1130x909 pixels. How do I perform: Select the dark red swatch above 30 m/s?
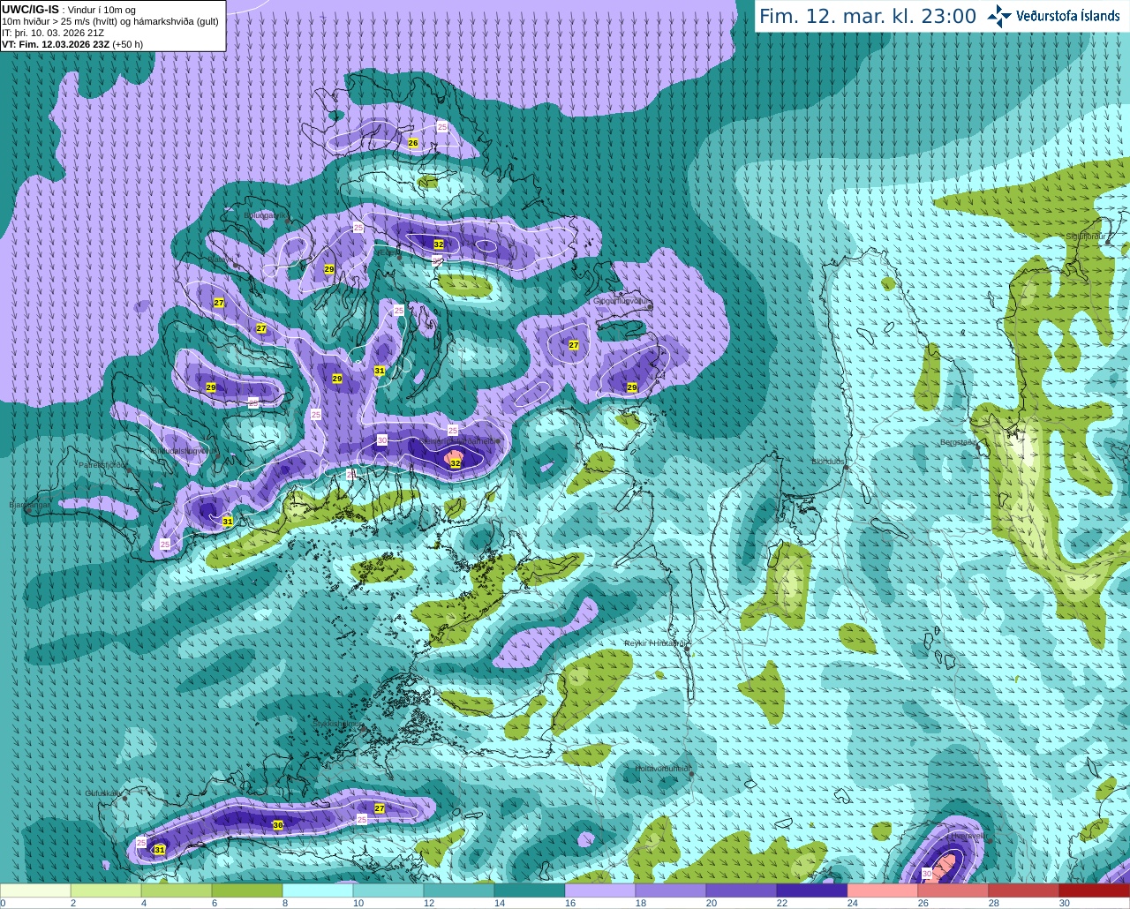click(1095, 890)
